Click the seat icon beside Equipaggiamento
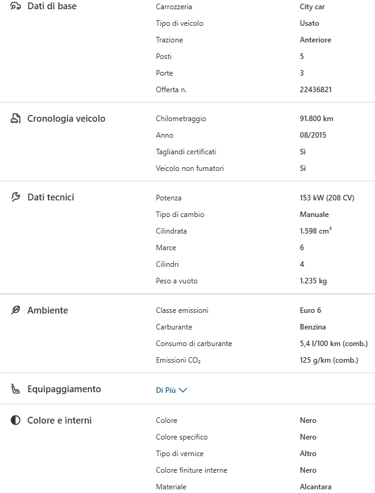This screenshot has width=375, height=493. [16, 389]
